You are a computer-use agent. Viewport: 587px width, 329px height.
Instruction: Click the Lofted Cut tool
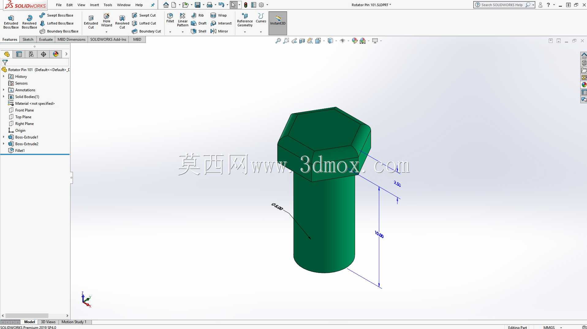point(144,23)
